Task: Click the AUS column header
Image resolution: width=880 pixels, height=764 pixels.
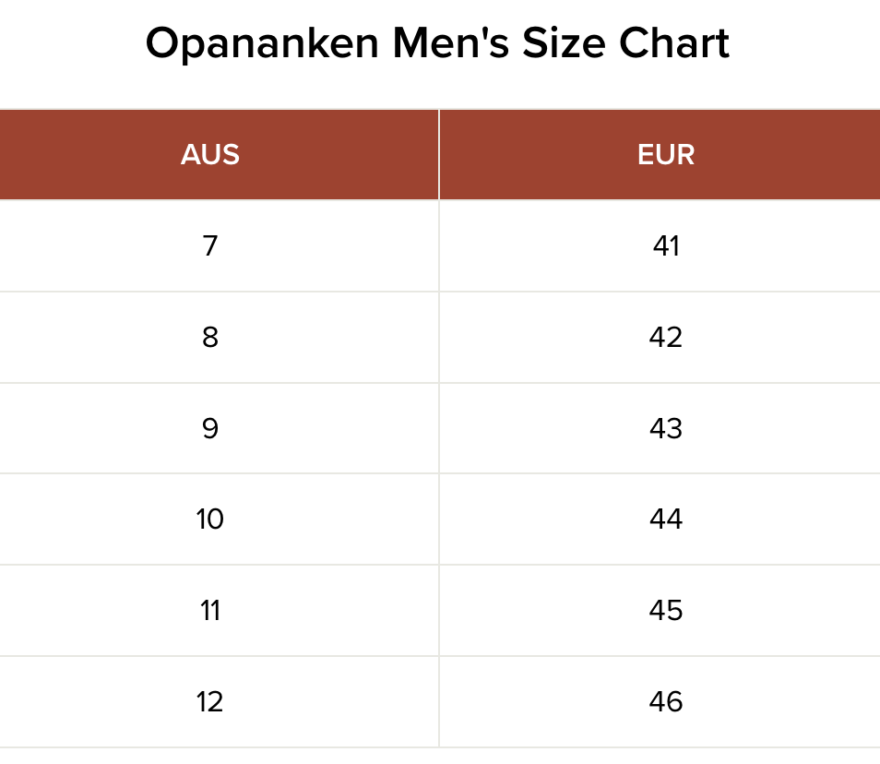Action: click(210, 155)
